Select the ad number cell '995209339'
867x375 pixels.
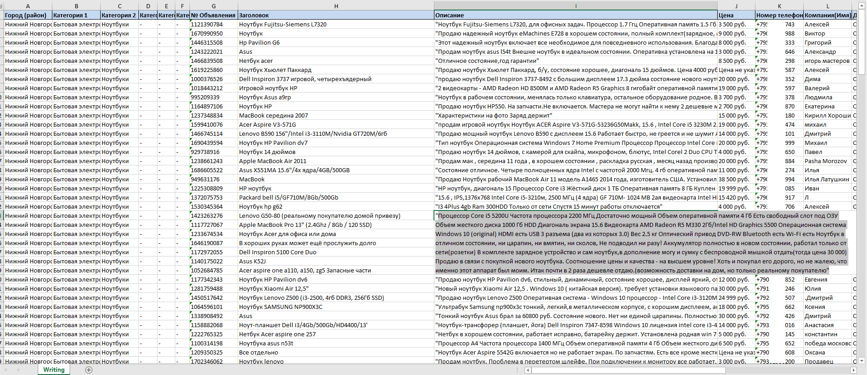[214, 97]
